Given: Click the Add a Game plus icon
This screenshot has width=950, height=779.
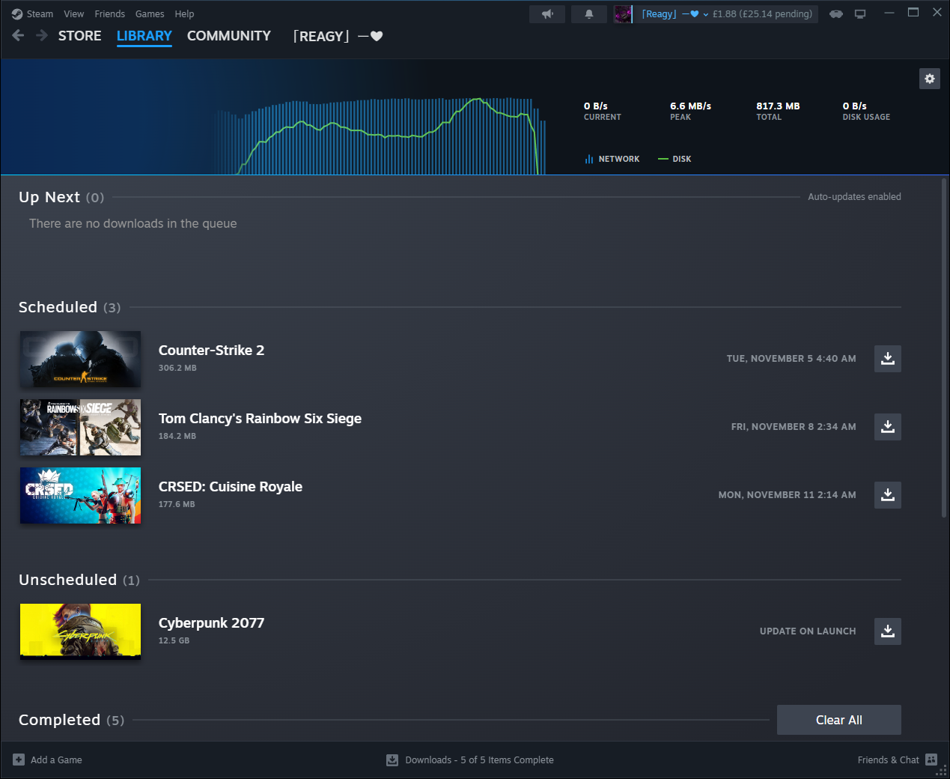Looking at the screenshot, I should coord(19,760).
